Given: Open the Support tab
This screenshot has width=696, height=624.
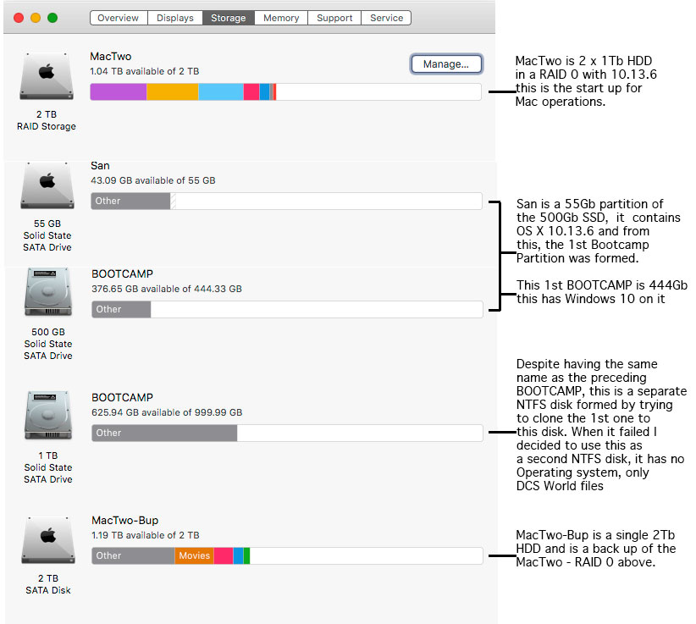Looking at the screenshot, I should [334, 18].
